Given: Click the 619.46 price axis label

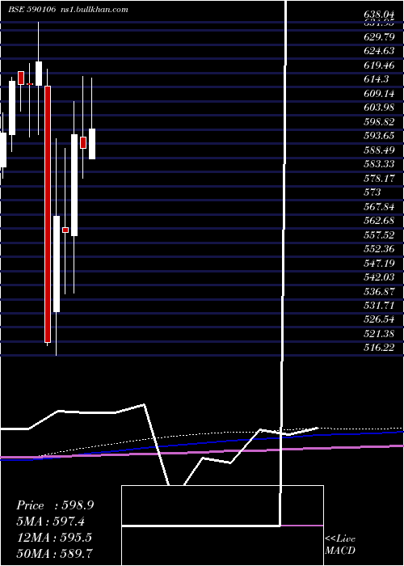Looking at the screenshot, I should click(379, 65).
